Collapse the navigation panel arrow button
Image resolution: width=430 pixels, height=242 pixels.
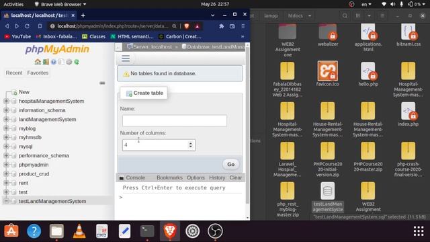tap(118, 47)
